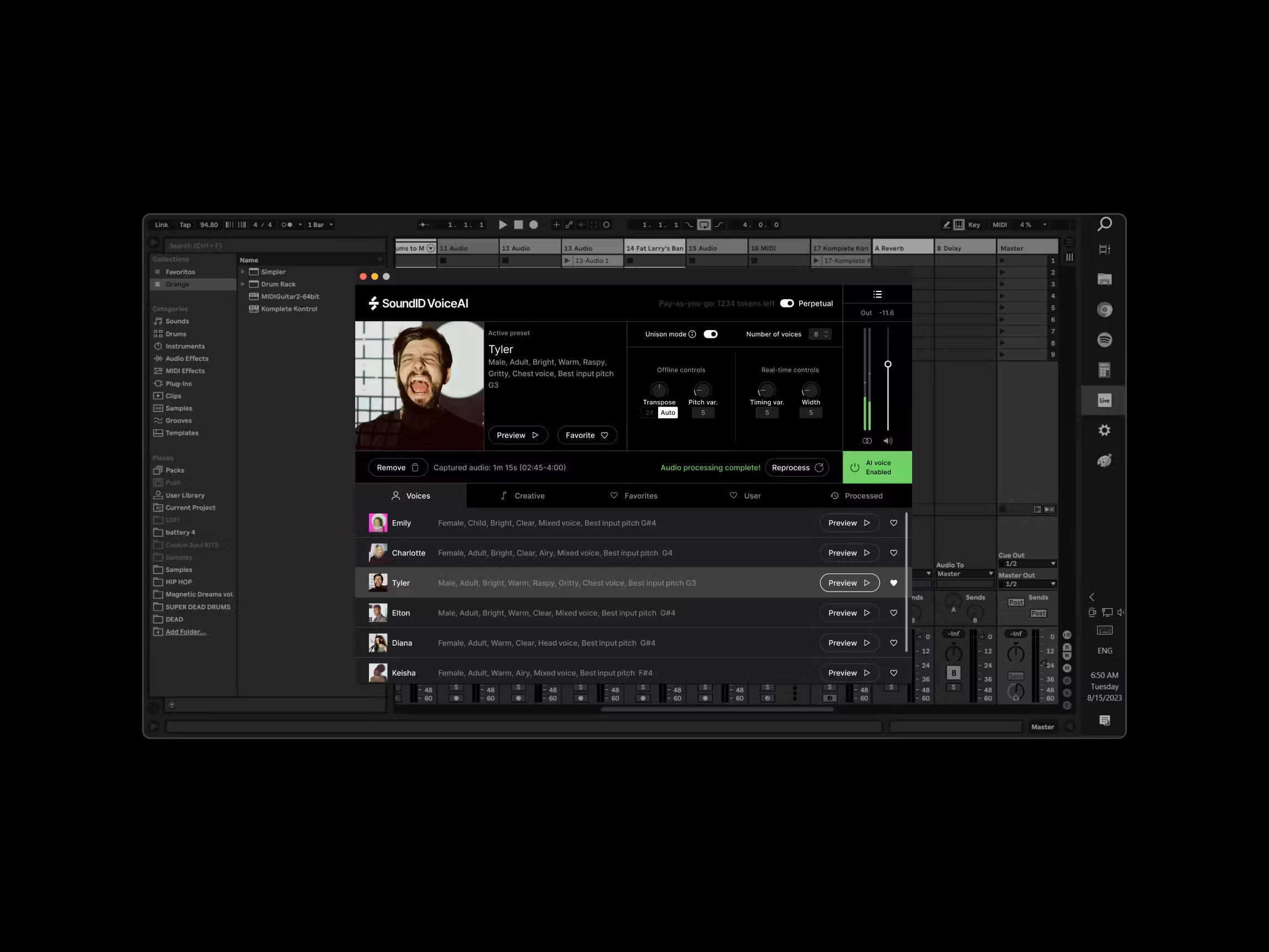Viewport: 1269px width, 952px height.
Task: Click the Ableton Live icon in the sidebar
Action: pos(1103,400)
